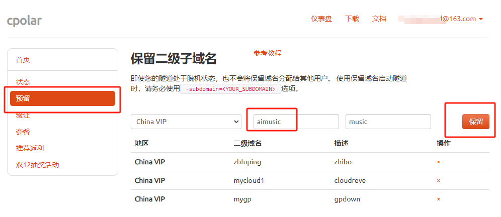Open 推荐返利 in the sidebar
Image resolution: width=501 pixels, height=217 pixels.
coord(30,148)
